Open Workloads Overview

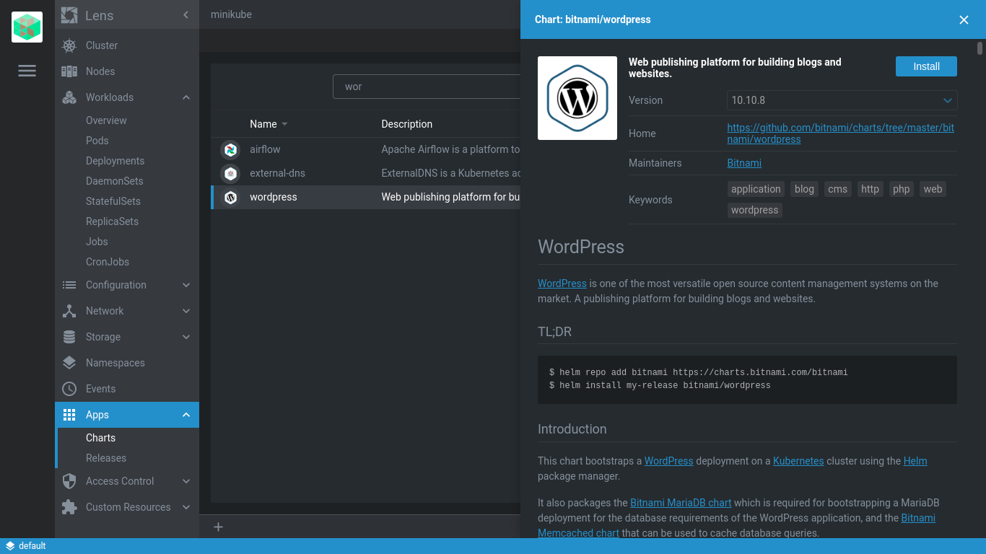click(x=106, y=120)
